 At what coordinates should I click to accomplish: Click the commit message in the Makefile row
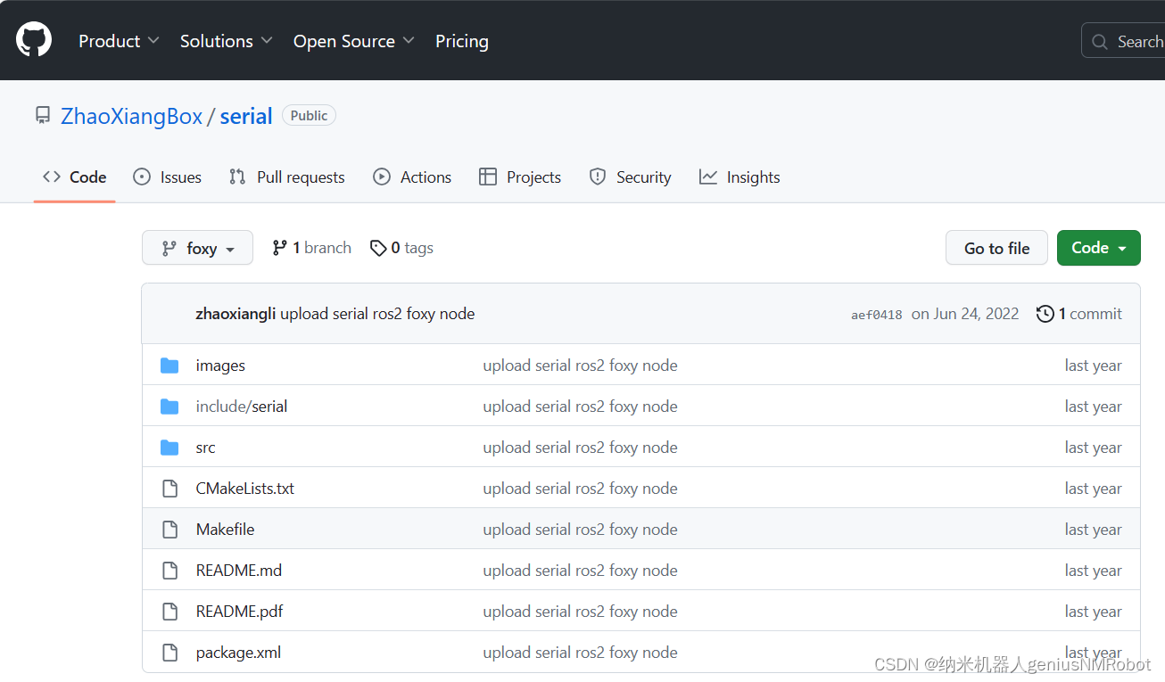(x=580, y=530)
